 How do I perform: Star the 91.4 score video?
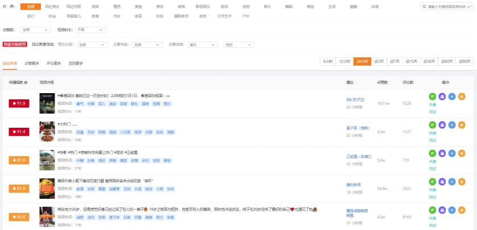(x=462, y=125)
